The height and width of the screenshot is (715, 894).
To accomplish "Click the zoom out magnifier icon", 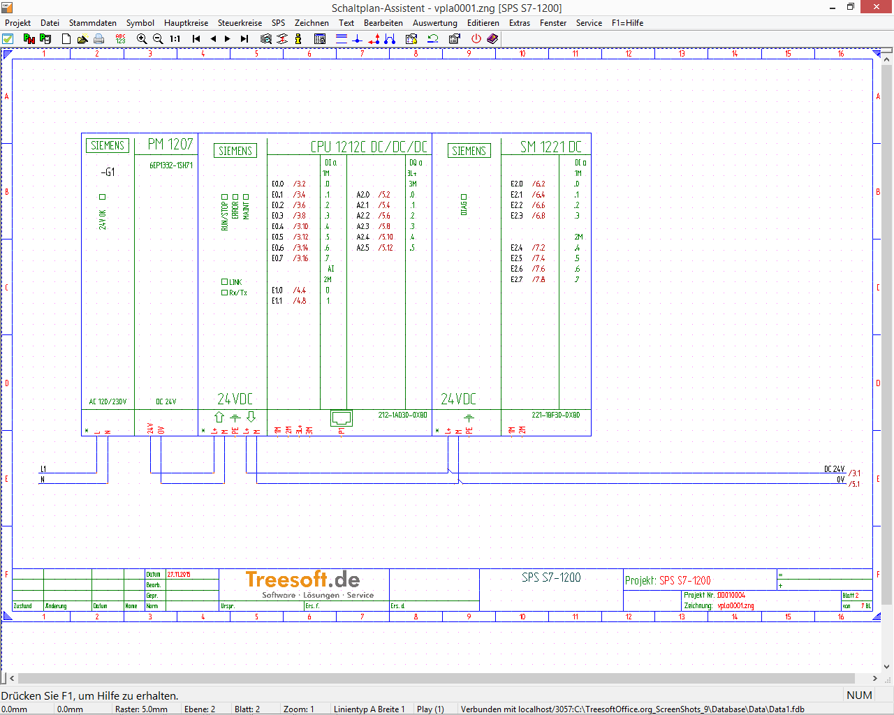I will [158, 39].
